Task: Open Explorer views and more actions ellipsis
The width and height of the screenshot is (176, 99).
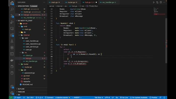Action: [x=44, y=2]
